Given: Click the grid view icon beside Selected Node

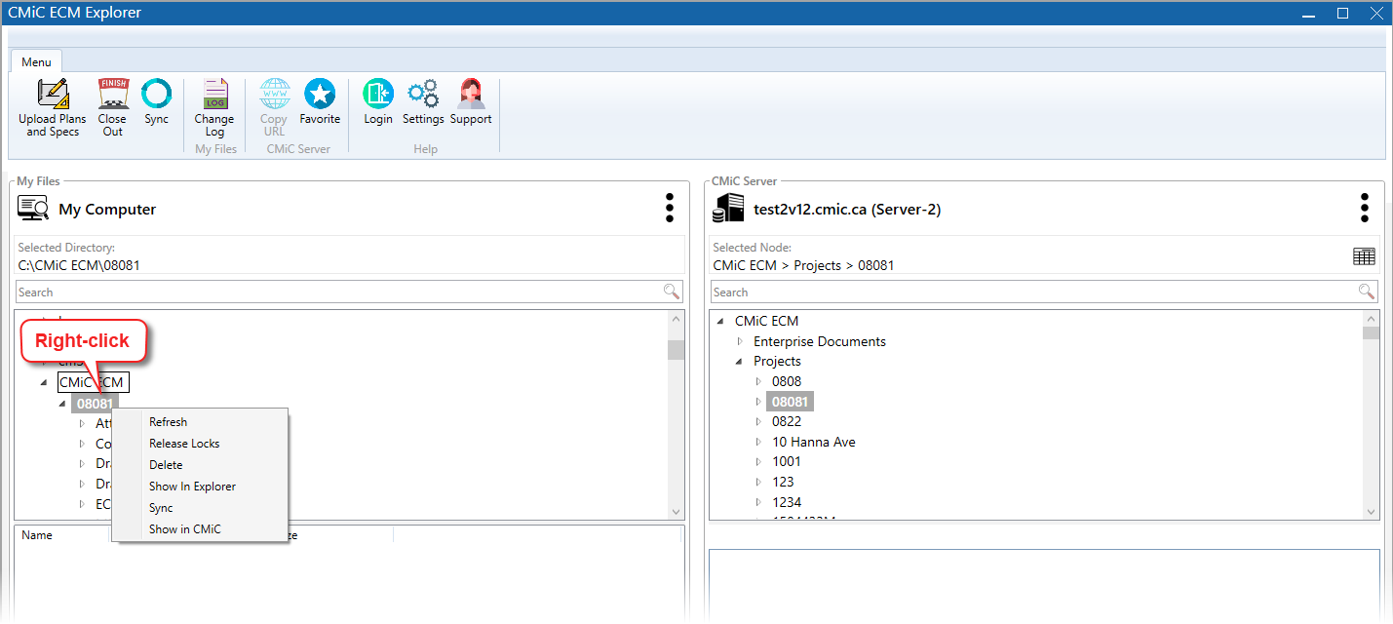Looking at the screenshot, I should coord(1364,255).
